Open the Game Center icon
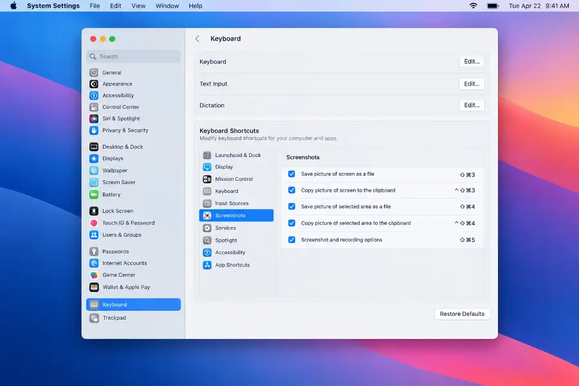The width and height of the screenshot is (579, 386). pyautogui.click(x=94, y=275)
